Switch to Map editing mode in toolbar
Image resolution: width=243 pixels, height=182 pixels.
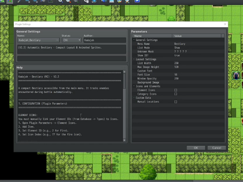(x=2, y=1)
